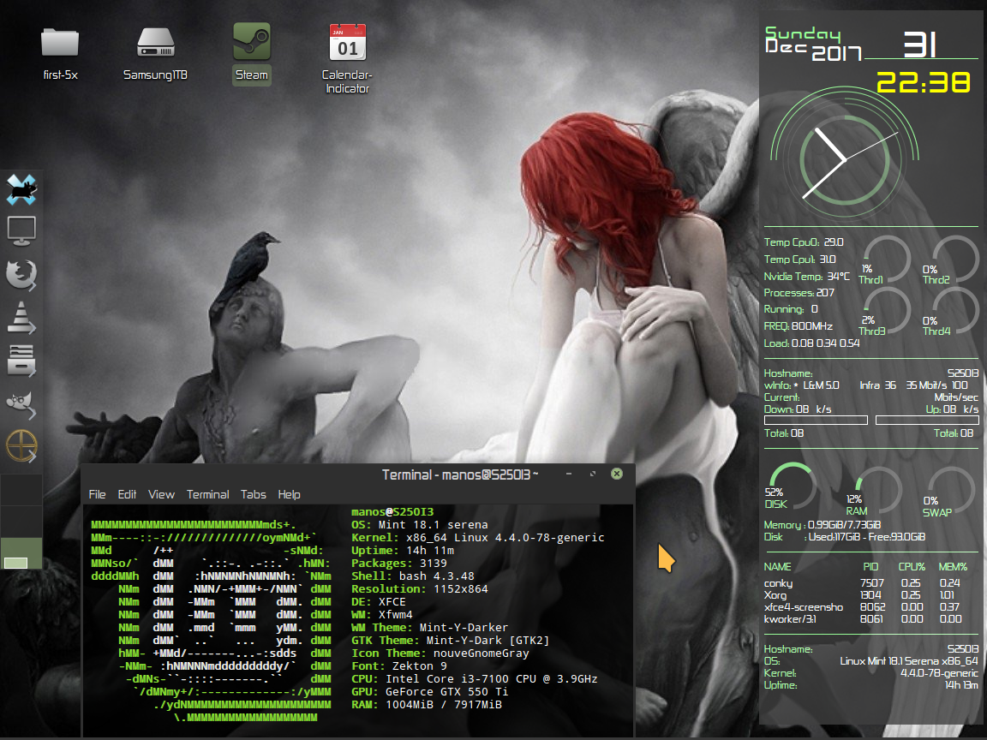Open the Terminal Help menu

point(289,494)
